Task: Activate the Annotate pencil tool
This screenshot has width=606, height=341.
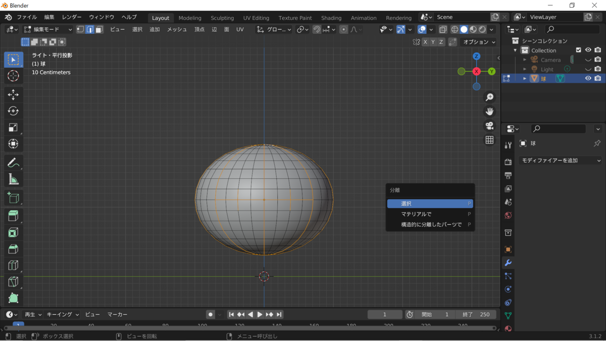Action: click(14, 163)
